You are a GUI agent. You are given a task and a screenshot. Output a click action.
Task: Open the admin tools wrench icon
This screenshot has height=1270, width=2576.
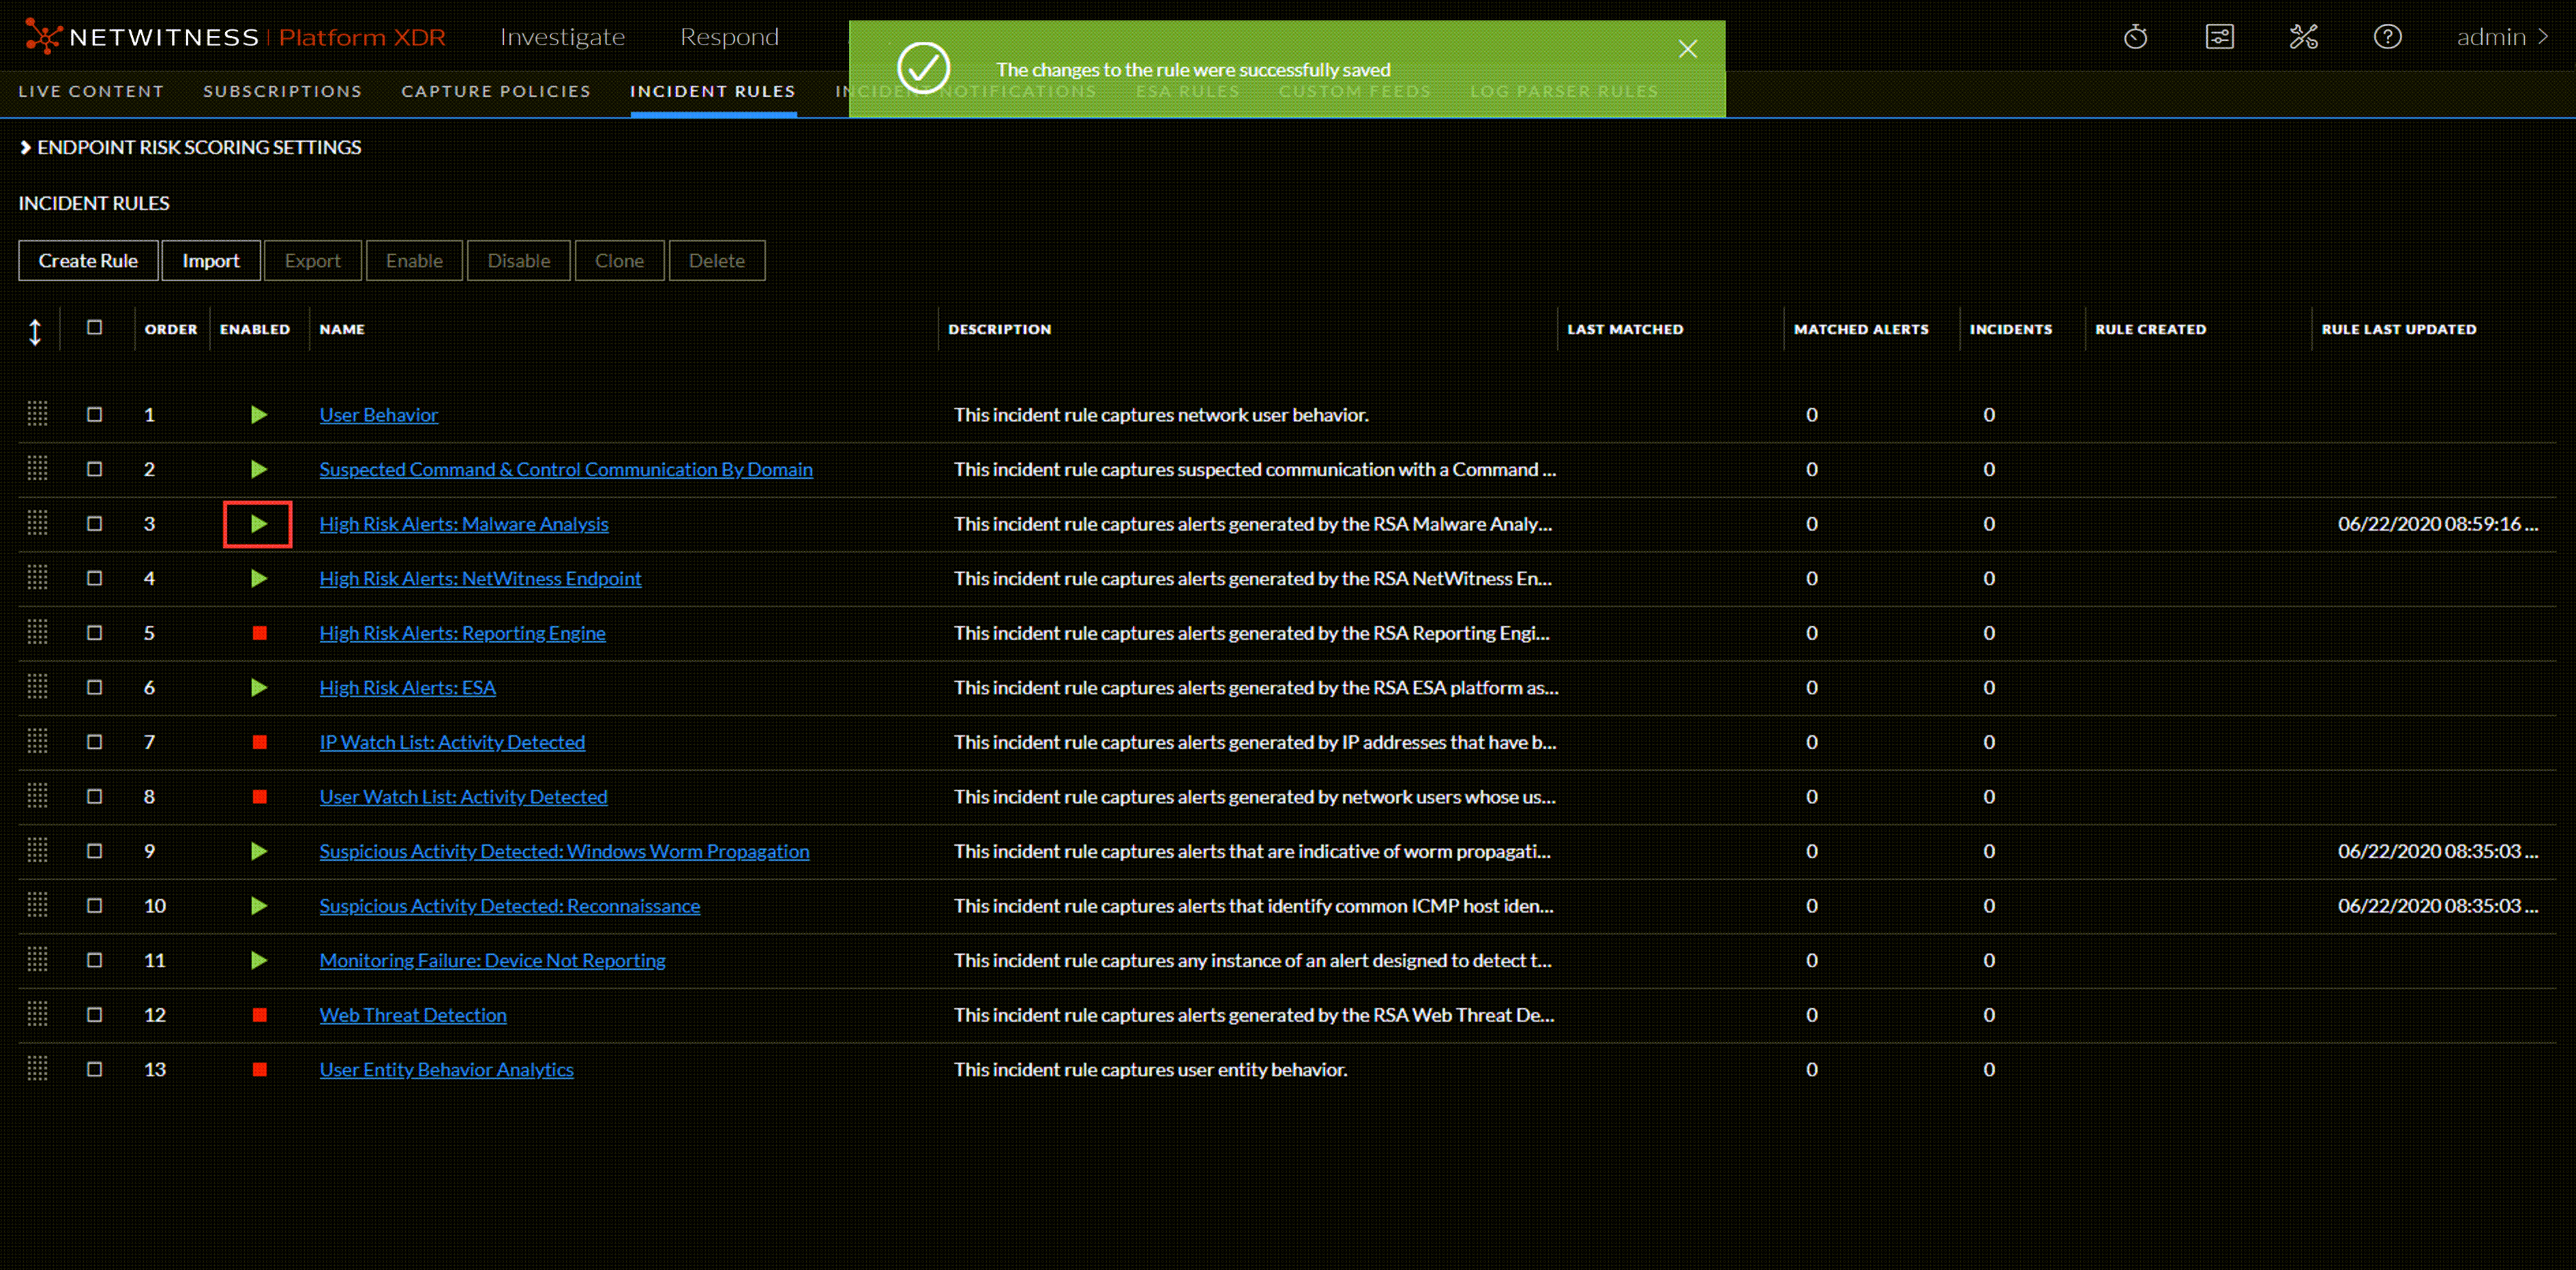point(2303,37)
